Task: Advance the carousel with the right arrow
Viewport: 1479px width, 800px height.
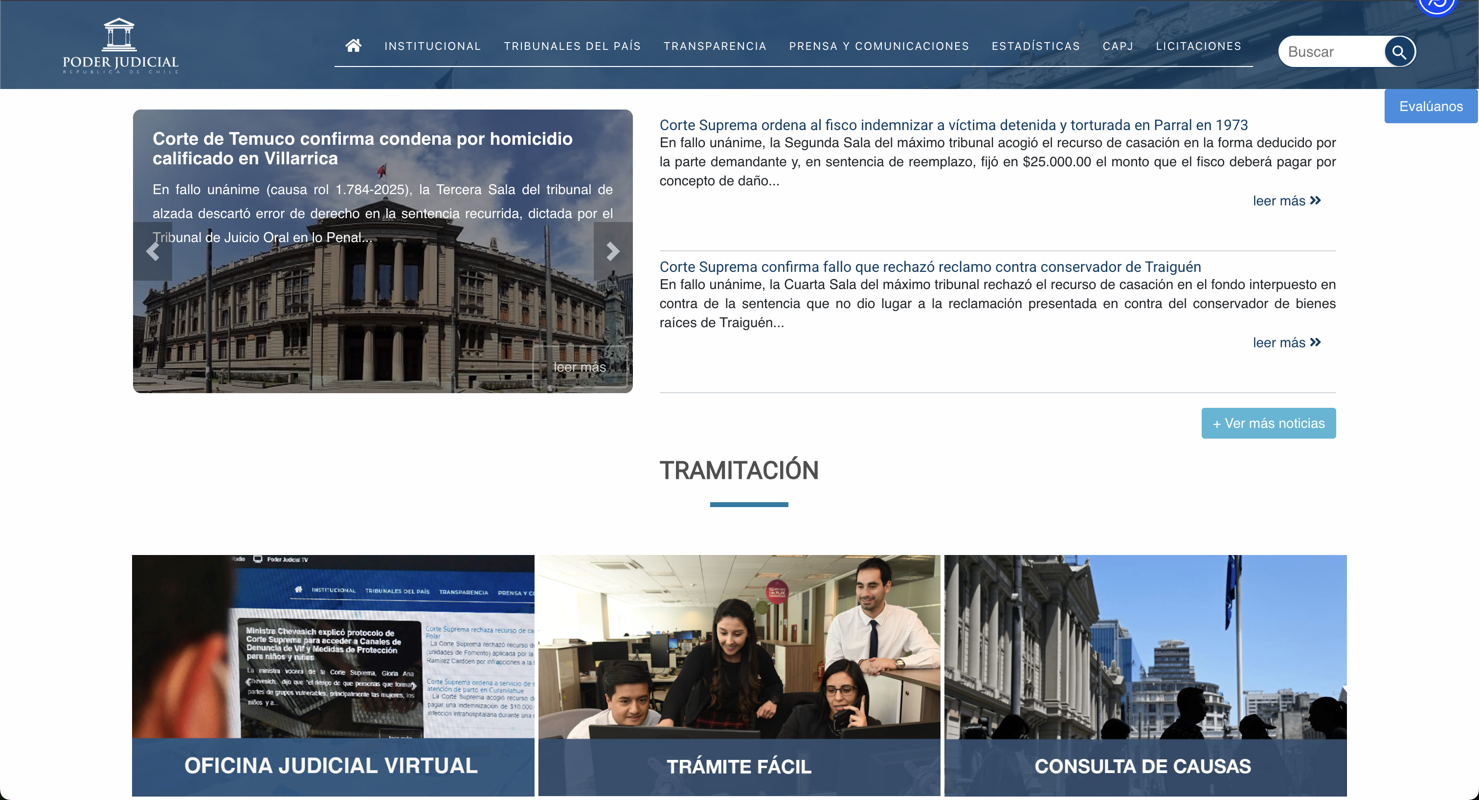Action: 613,251
